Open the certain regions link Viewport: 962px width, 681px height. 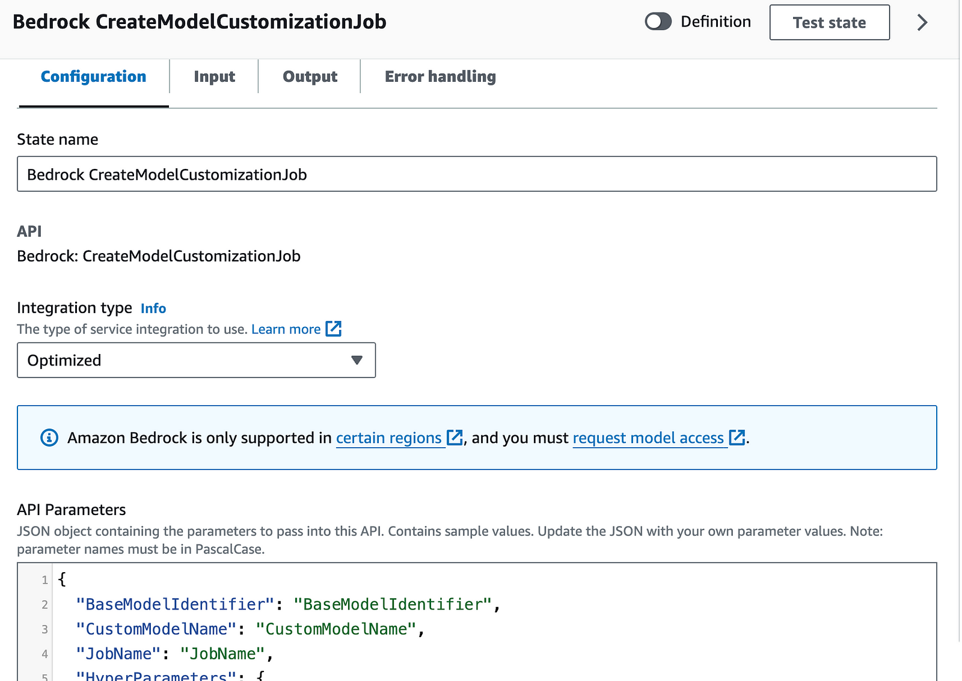click(388, 438)
